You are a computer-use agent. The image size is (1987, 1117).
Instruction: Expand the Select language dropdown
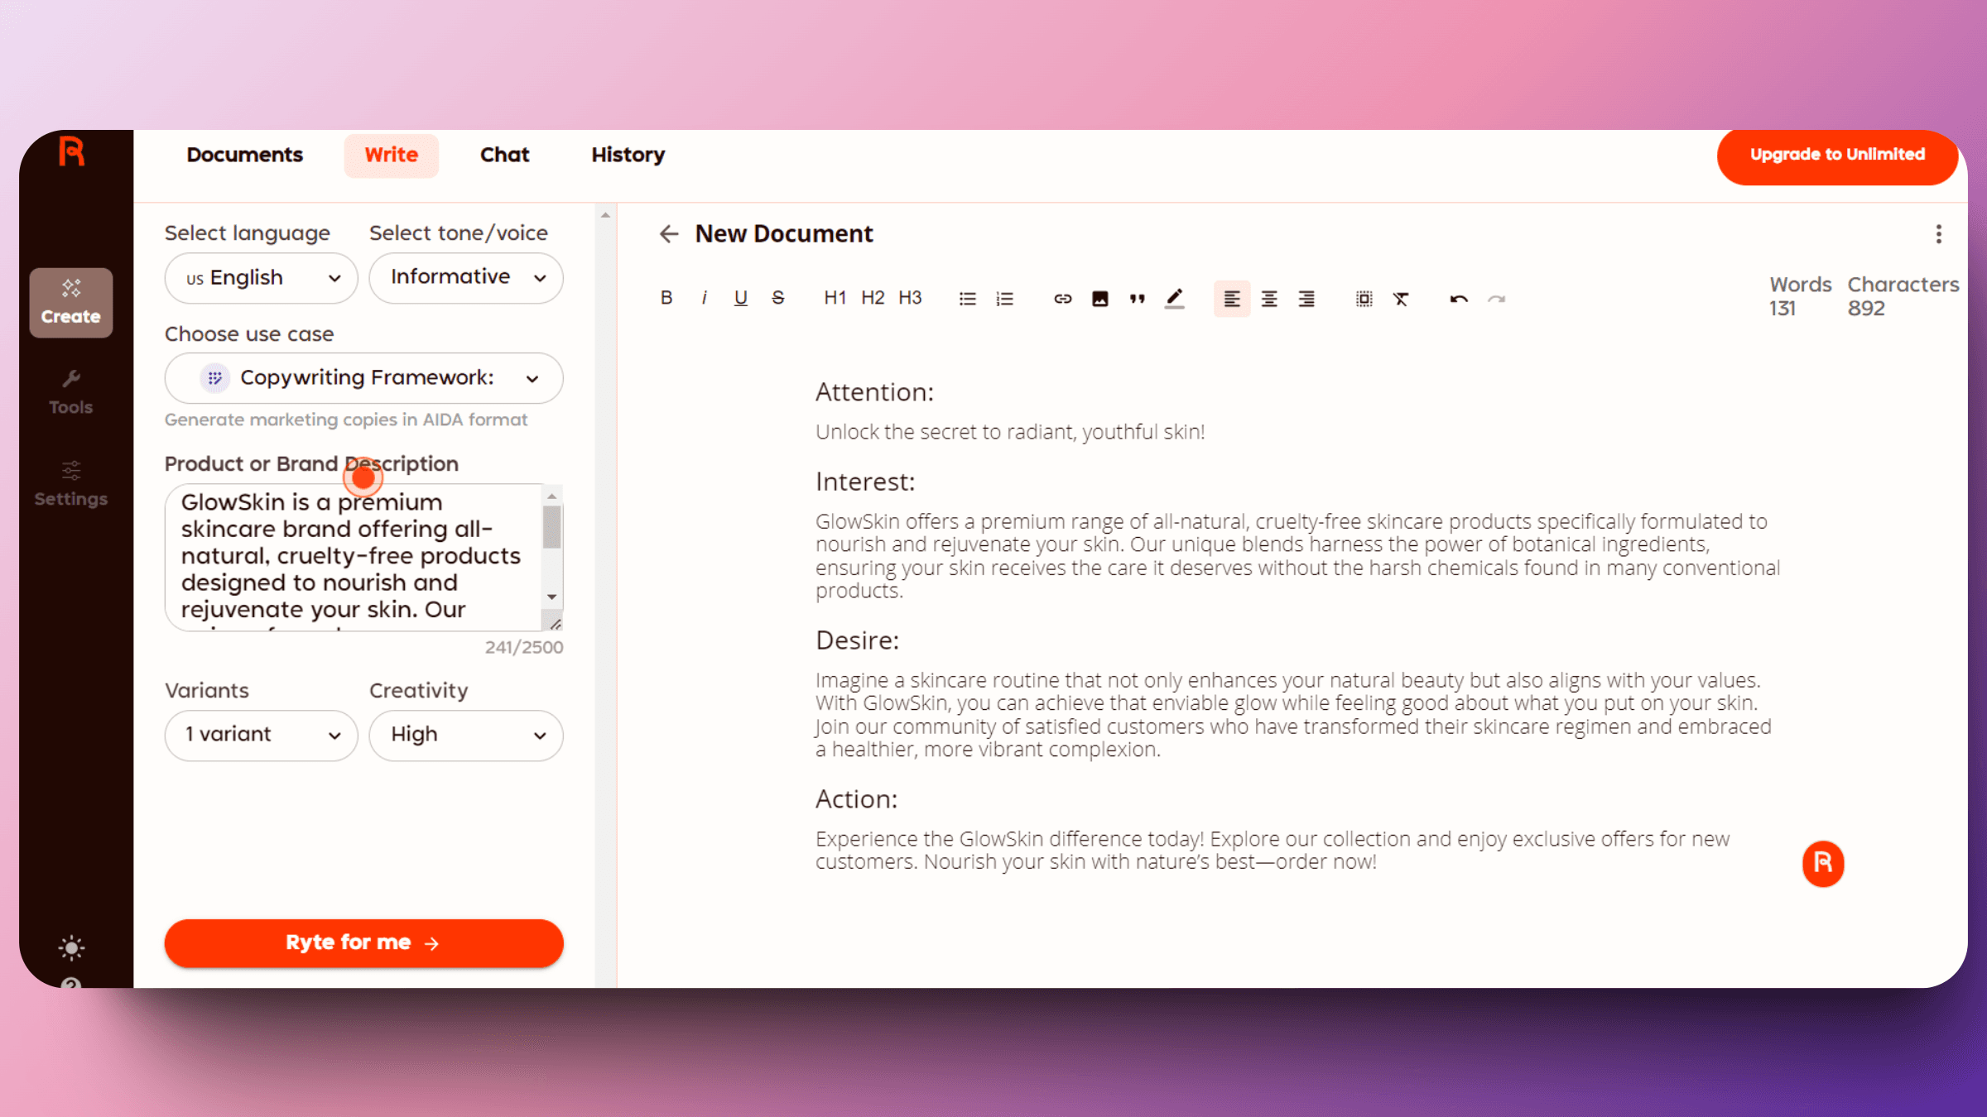click(259, 277)
